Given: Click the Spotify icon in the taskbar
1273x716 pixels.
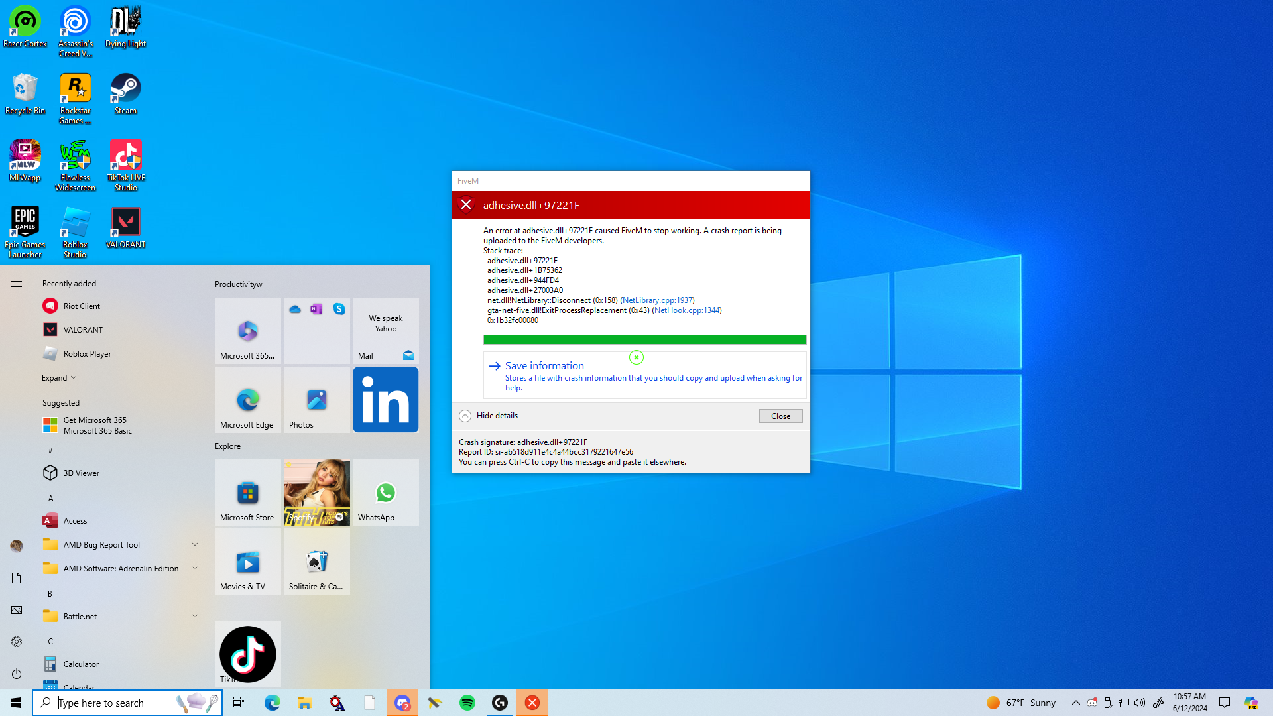Looking at the screenshot, I should (467, 703).
